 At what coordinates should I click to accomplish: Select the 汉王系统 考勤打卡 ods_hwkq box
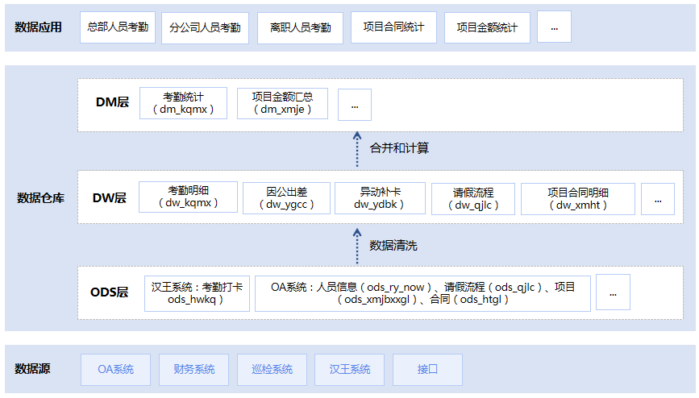coord(198,293)
